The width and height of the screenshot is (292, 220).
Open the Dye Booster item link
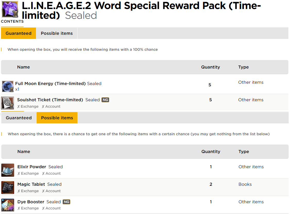click(x=31, y=202)
